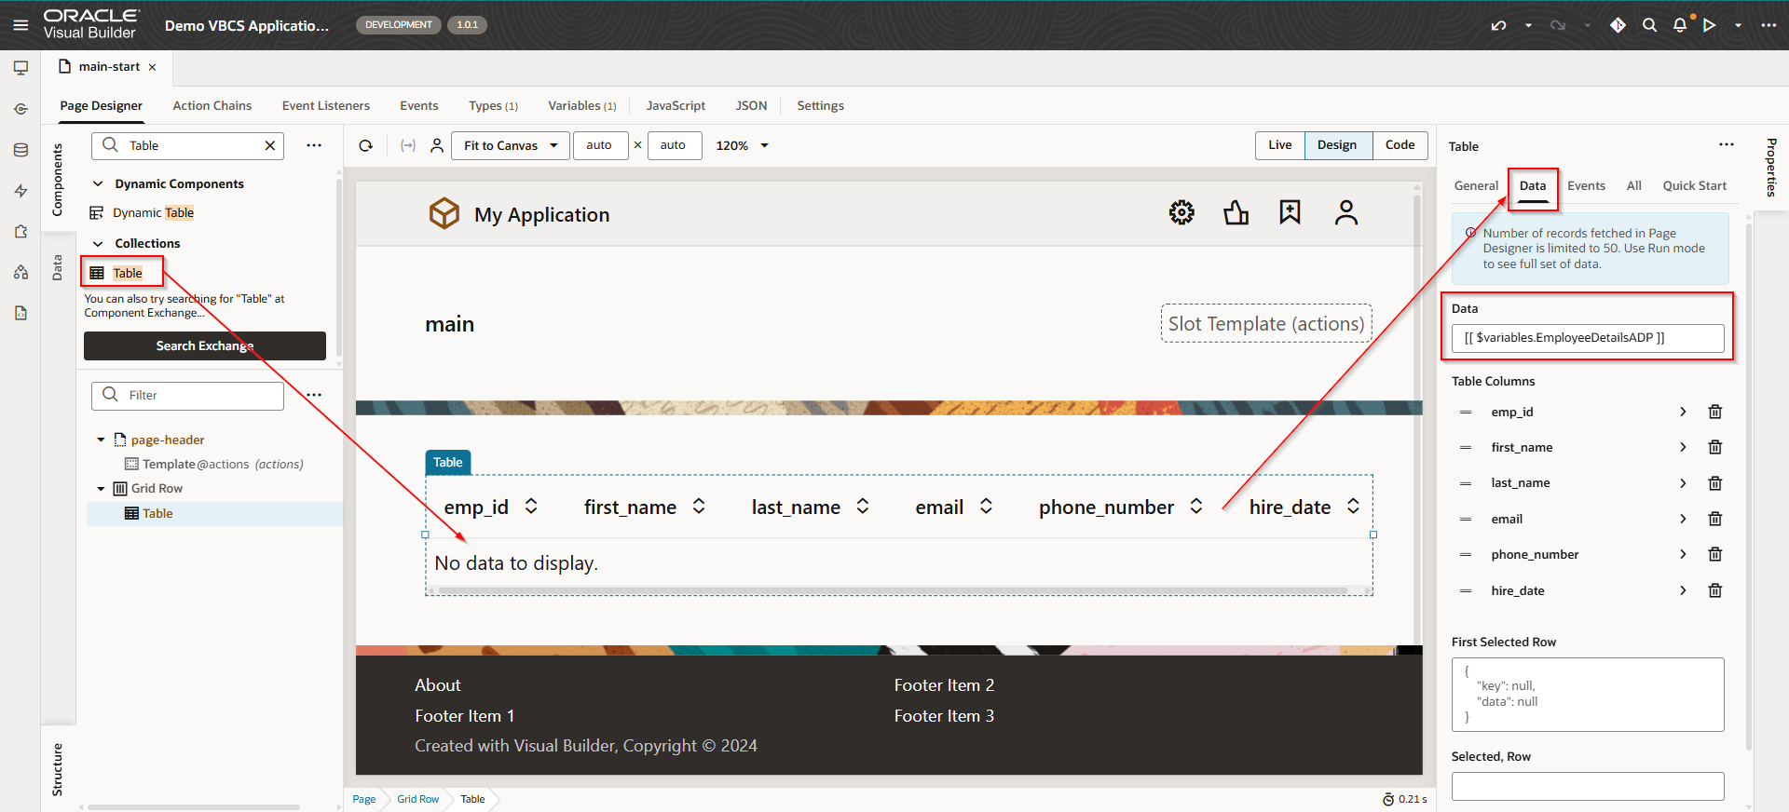1789x812 pixels.
Task: Reload the page designer canvas
Action: click(x=366, y=145)
